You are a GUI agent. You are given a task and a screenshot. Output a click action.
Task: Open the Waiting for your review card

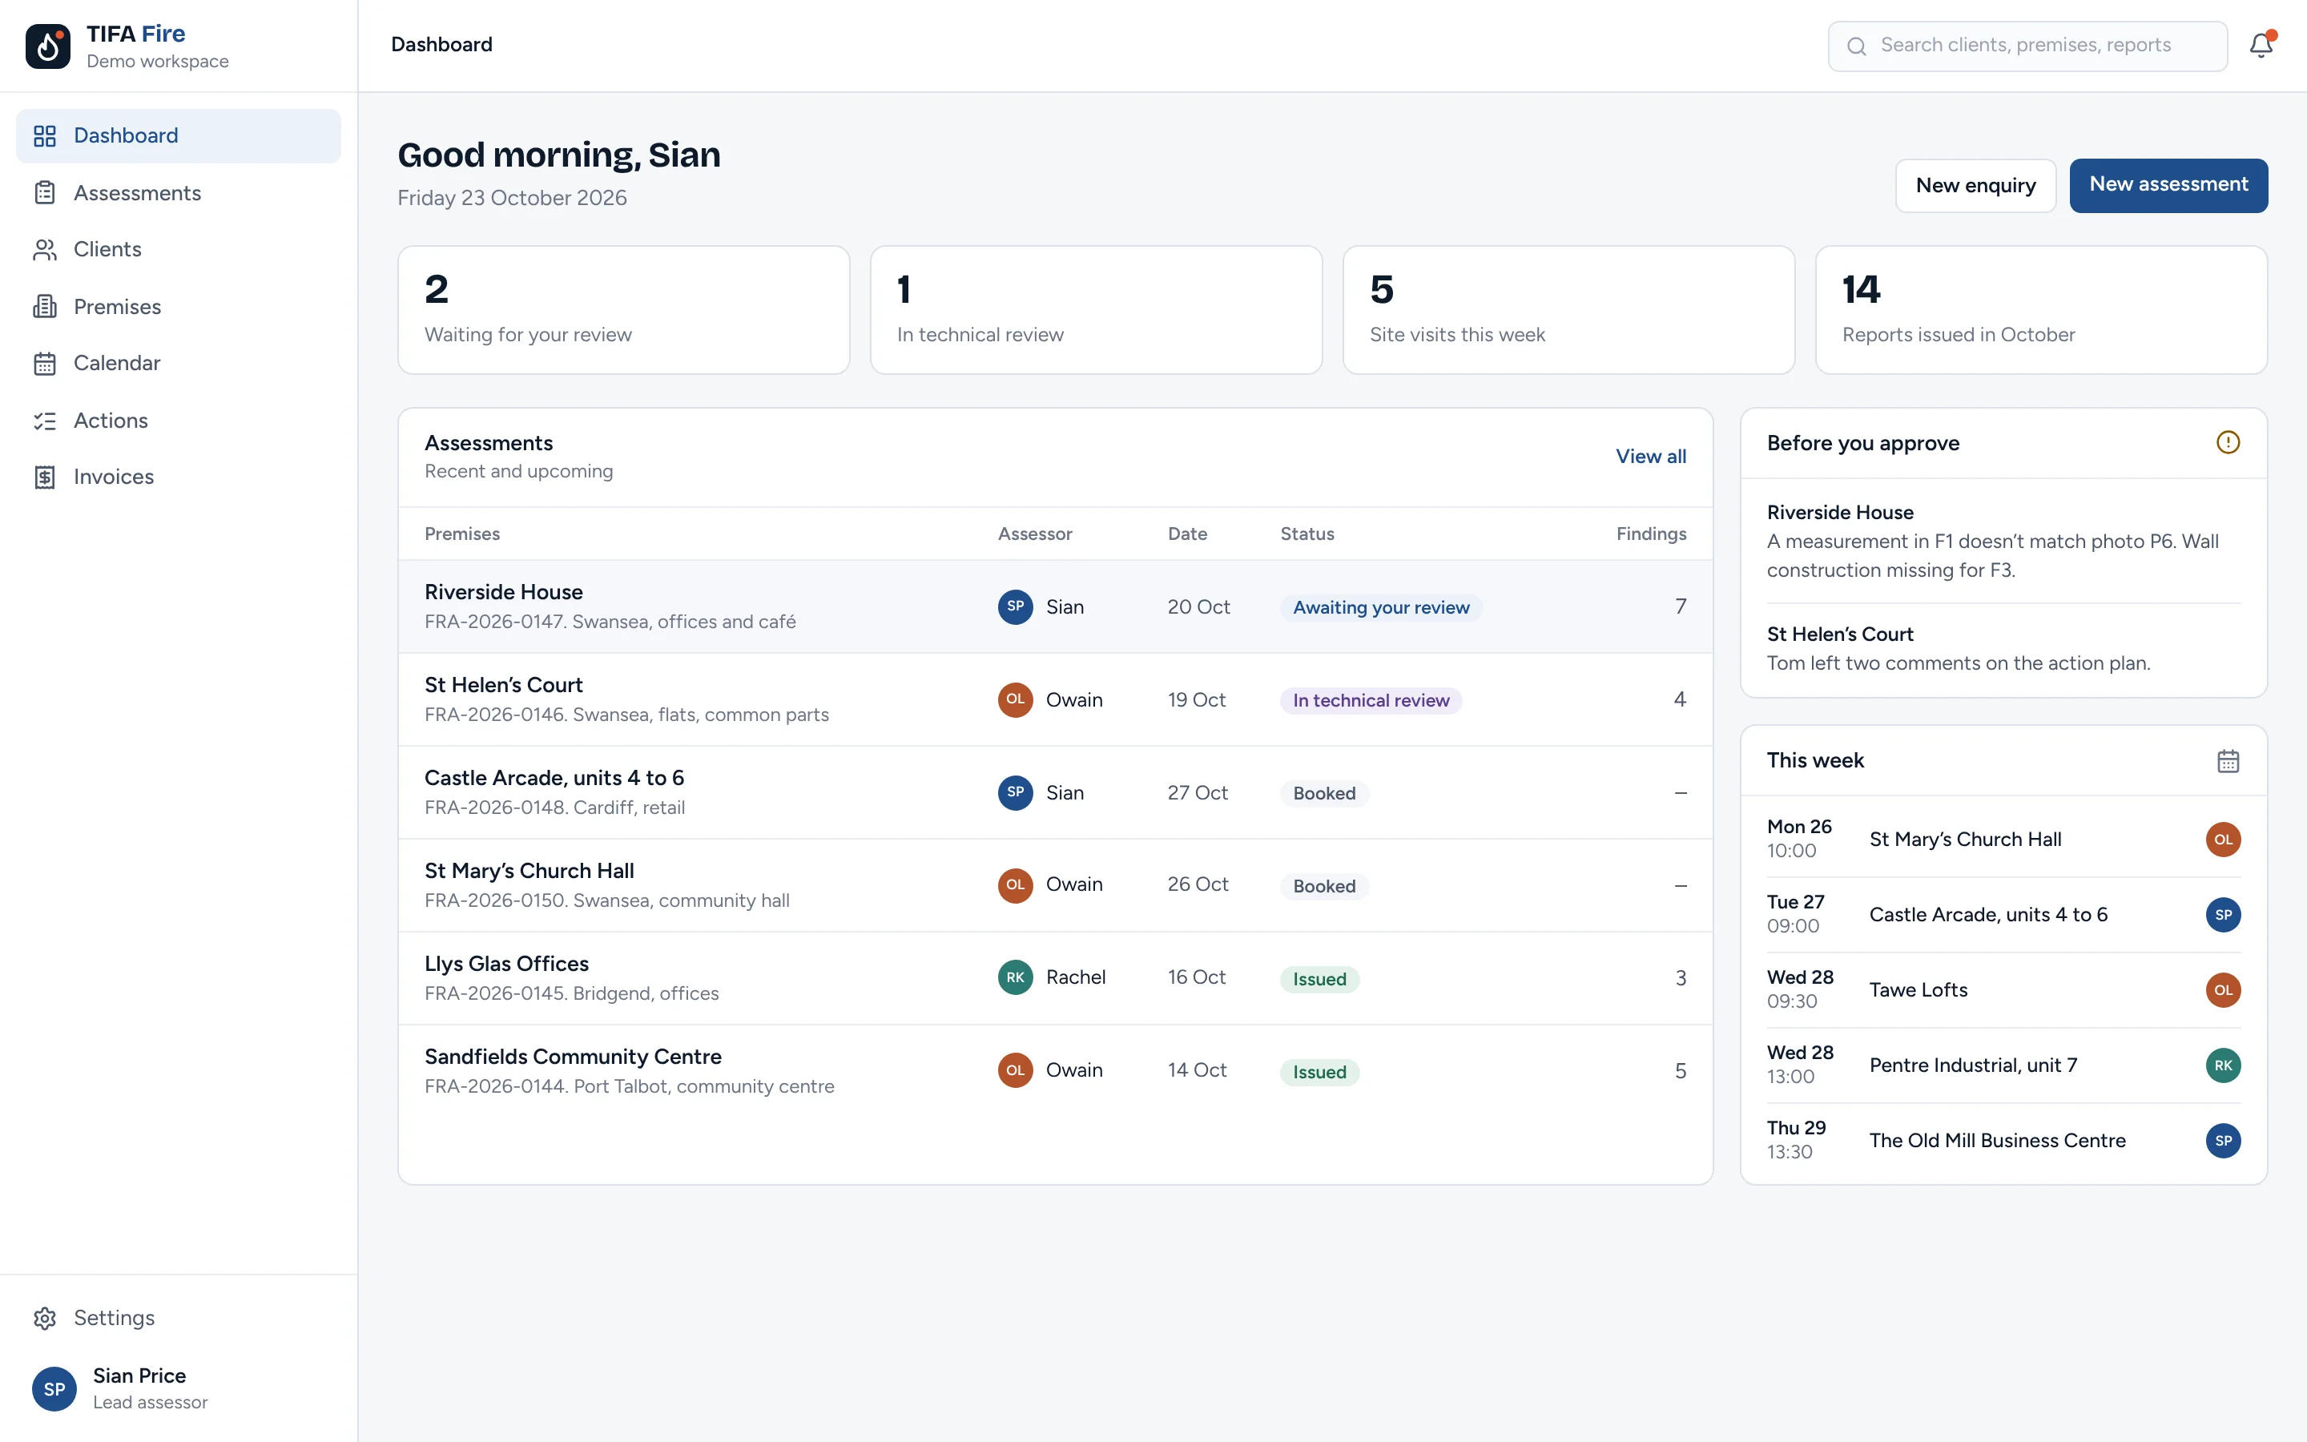click(x=623, y=310)
